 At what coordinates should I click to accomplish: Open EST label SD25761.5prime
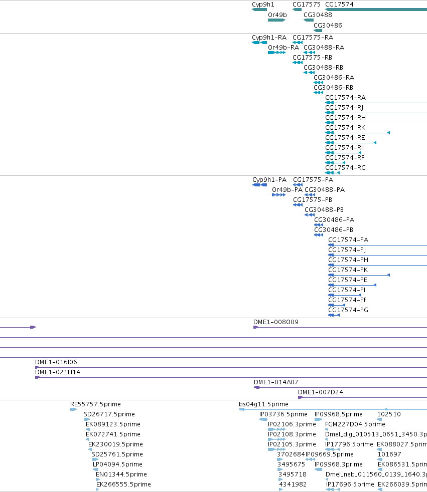[x=117, y=454]
